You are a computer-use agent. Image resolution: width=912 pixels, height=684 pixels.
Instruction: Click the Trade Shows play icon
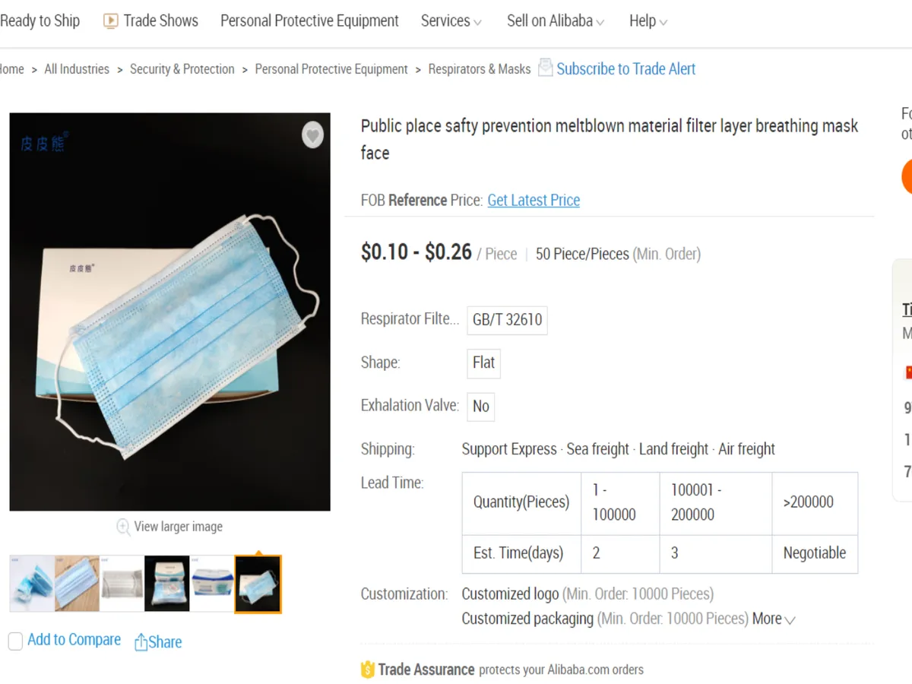click(x=111, y=21)
